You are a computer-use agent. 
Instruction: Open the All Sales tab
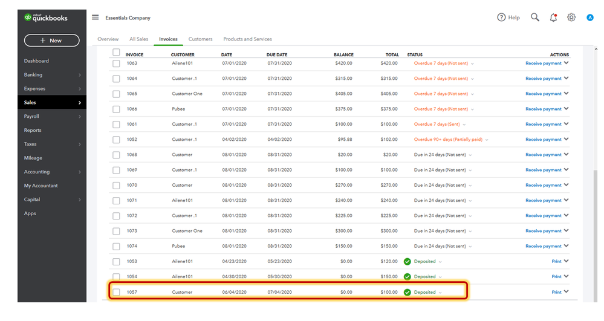pos(138,39)
